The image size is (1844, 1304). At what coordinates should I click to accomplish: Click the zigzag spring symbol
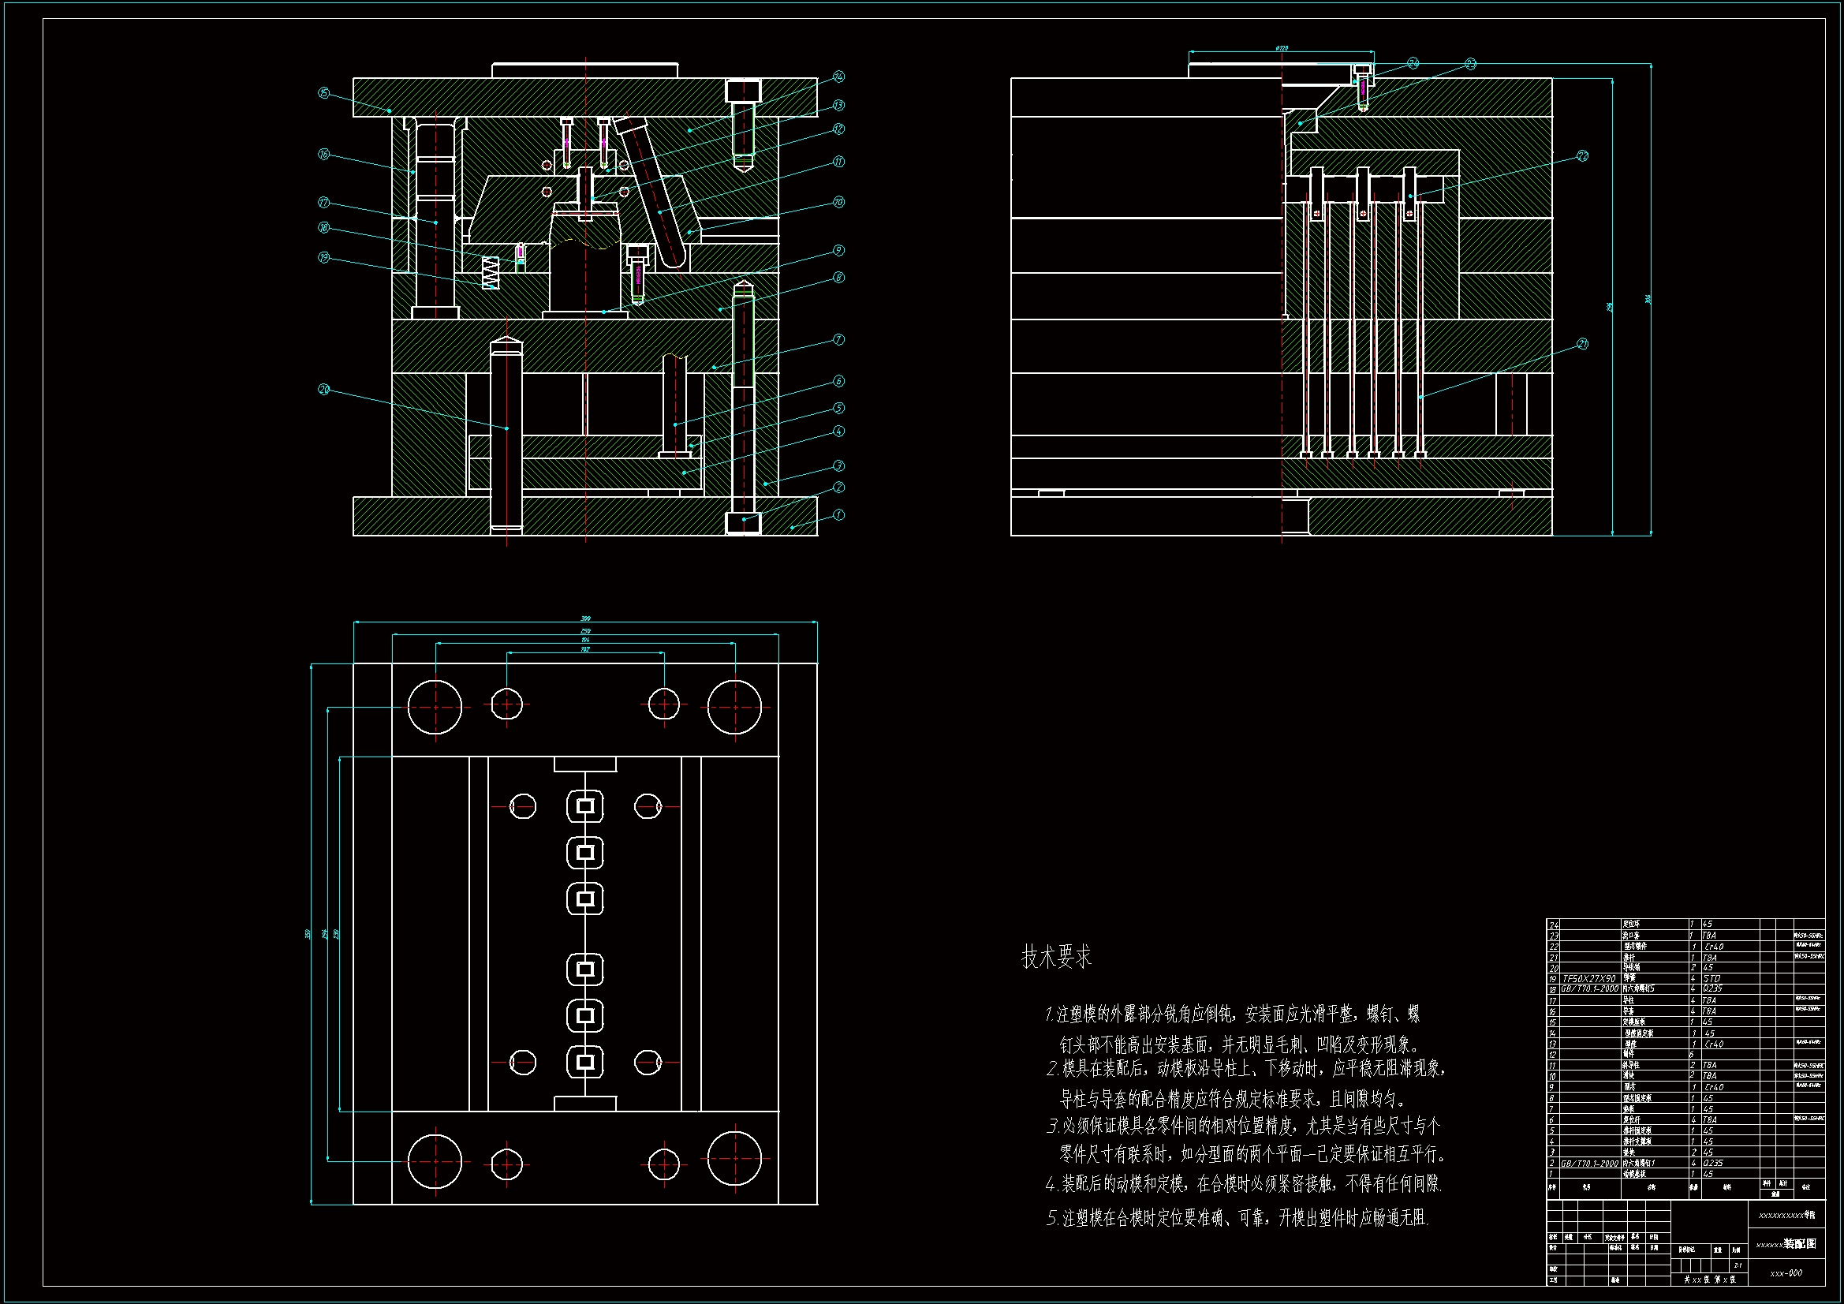490,272
